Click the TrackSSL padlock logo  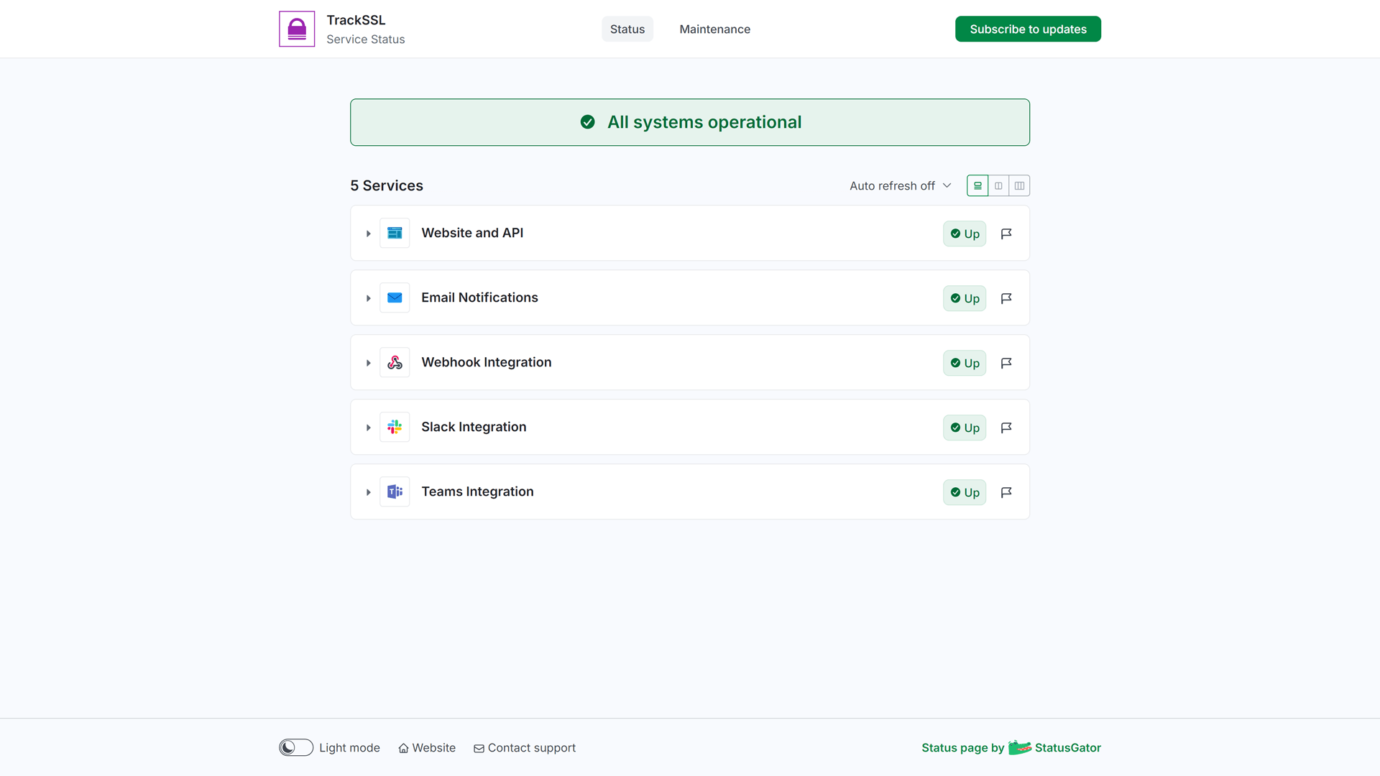tap(296, 29)
